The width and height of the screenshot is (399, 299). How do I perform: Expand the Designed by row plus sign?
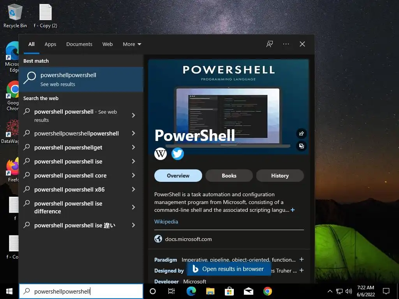(302, 270)
